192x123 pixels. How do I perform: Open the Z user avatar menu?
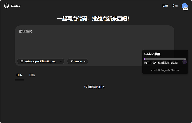[x=184, y=6]
